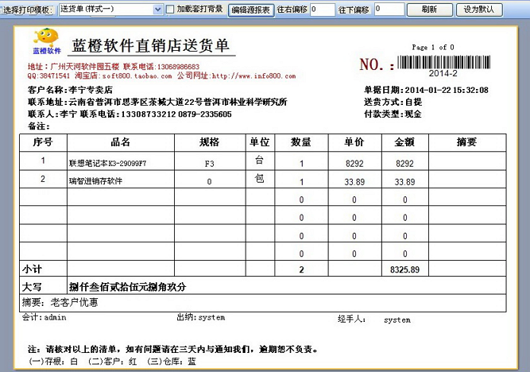The width and height of the screenshot is (530, 372).
Task: Click the footer note 请核对以上的清单
Action: click(172, 349)
